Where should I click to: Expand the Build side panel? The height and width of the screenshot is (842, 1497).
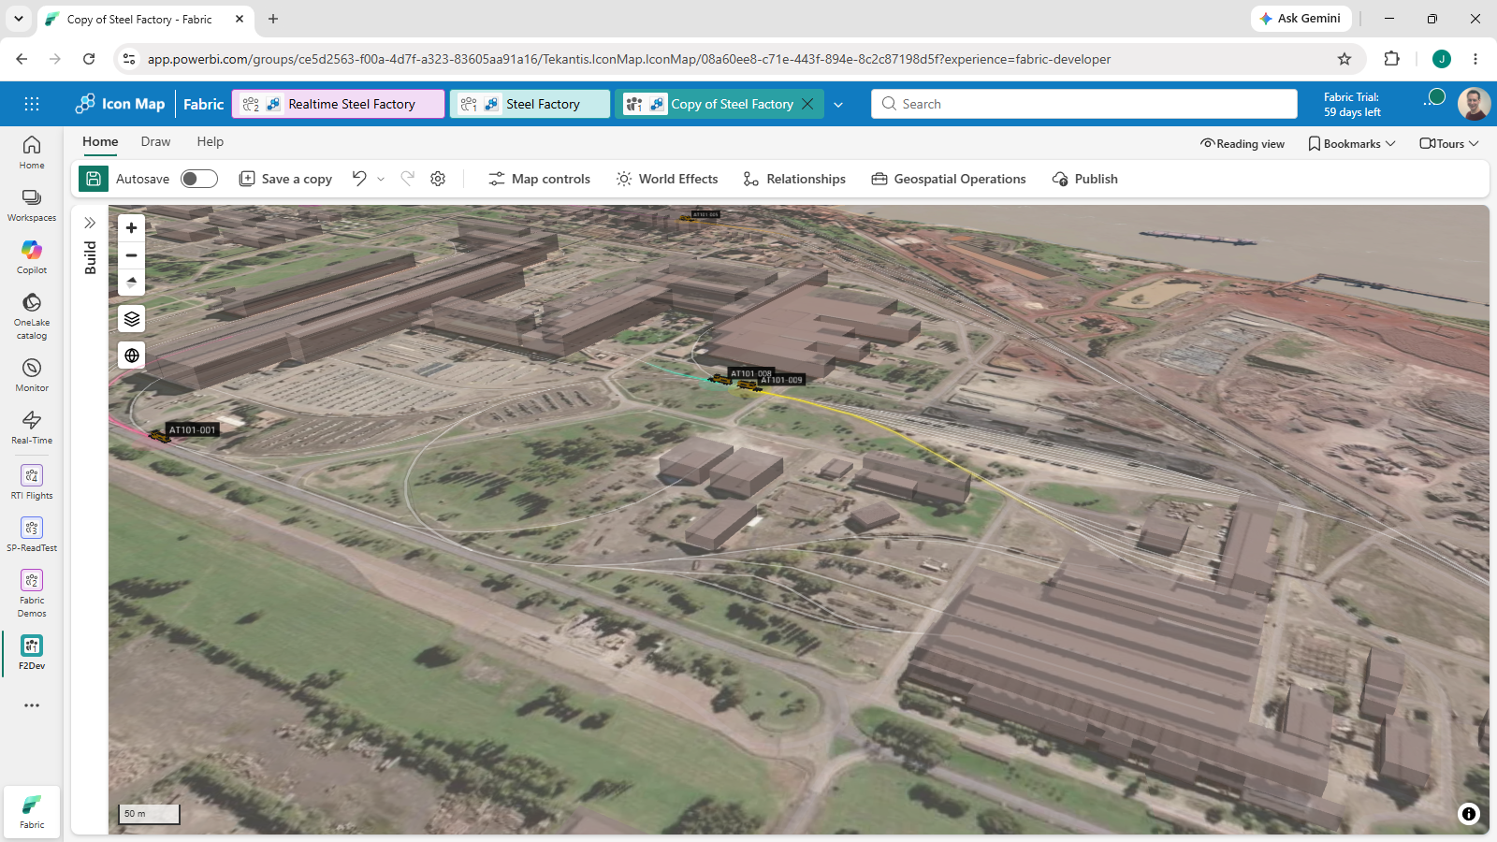(90, 223)
